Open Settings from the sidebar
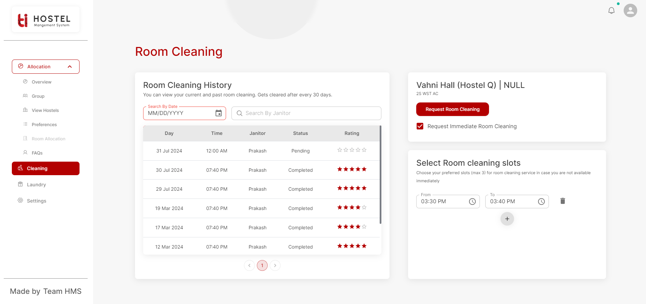This screenshot has height=304, width=646. coord(36,201)
